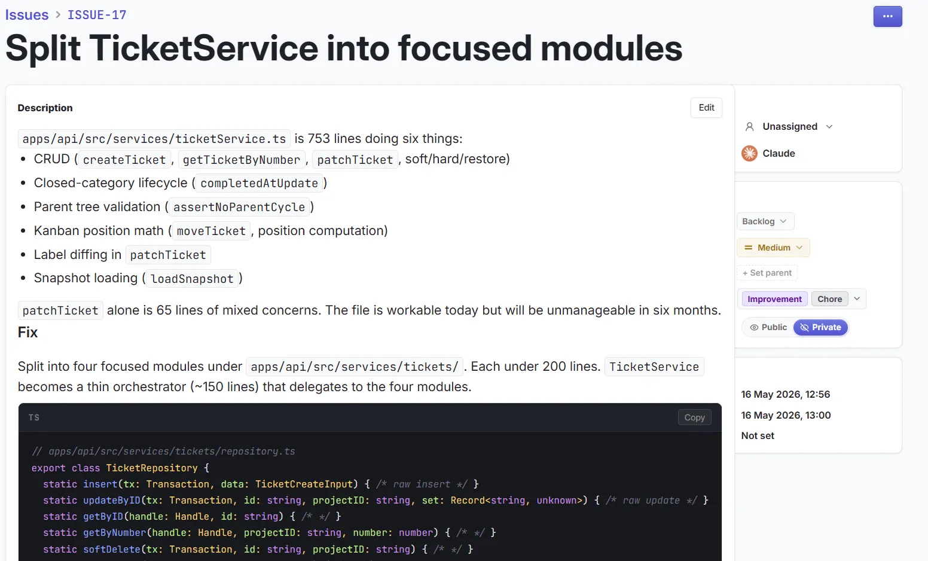Click the TicketService inline code
This screenshot has width=928, height=561.
[654, 367]
